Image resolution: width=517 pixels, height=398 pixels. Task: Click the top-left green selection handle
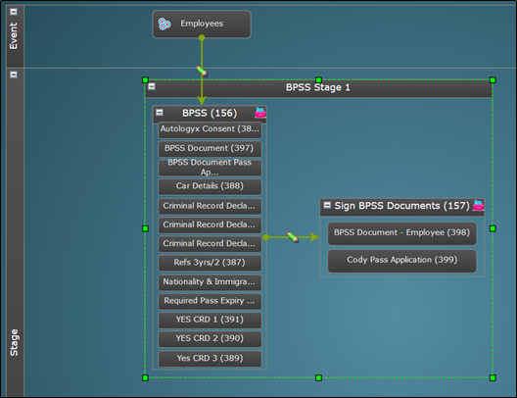click(x=145, y=80)
